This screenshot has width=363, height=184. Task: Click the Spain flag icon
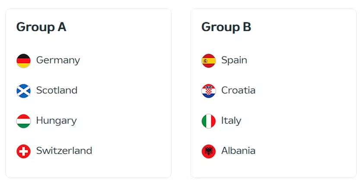pyautogui.click(x=209, y=61)
